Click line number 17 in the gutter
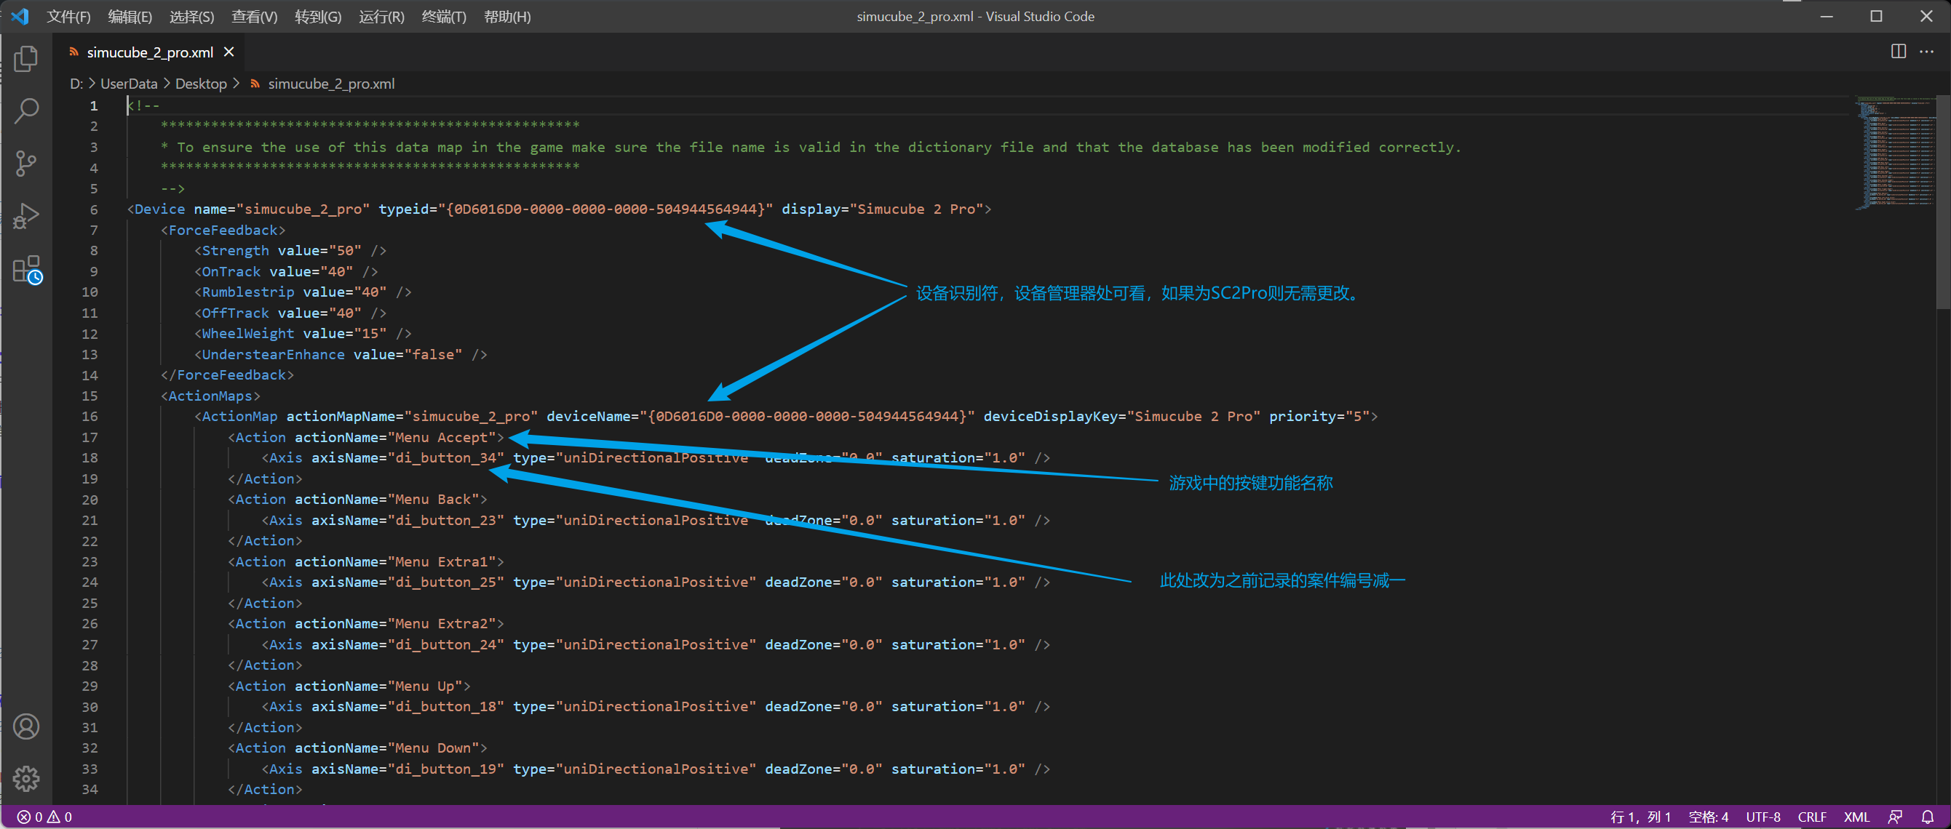 pyautogui.click(x=90, y=437)
